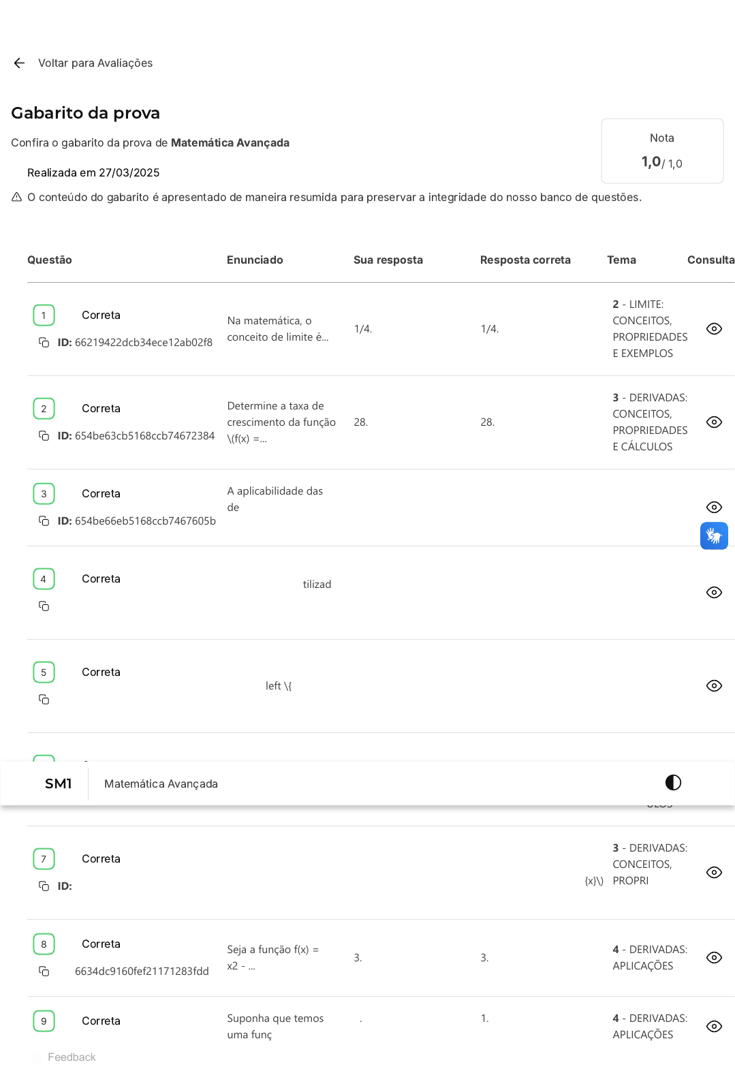Copy the ID of question 2
The width and height of the screenshot is (735, 1071).
[44, 436]
